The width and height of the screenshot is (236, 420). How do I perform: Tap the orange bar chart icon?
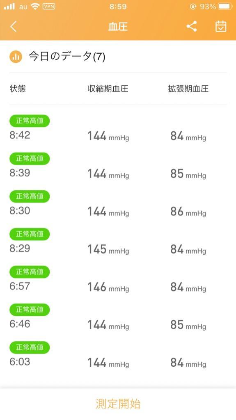[x=16, y=57]
